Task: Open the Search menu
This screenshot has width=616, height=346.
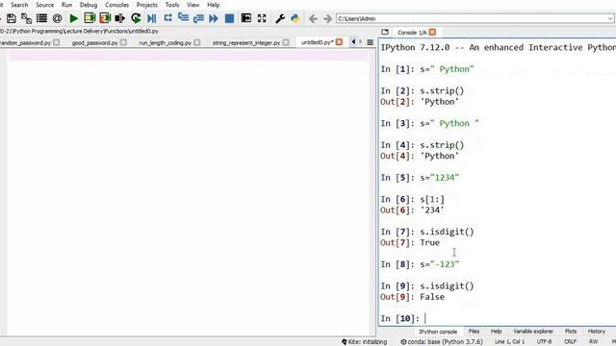Action: pos(19,5)
